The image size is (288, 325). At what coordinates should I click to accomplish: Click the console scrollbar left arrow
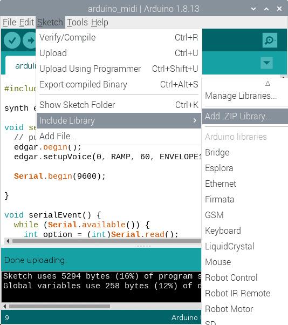tap(4, 306)
